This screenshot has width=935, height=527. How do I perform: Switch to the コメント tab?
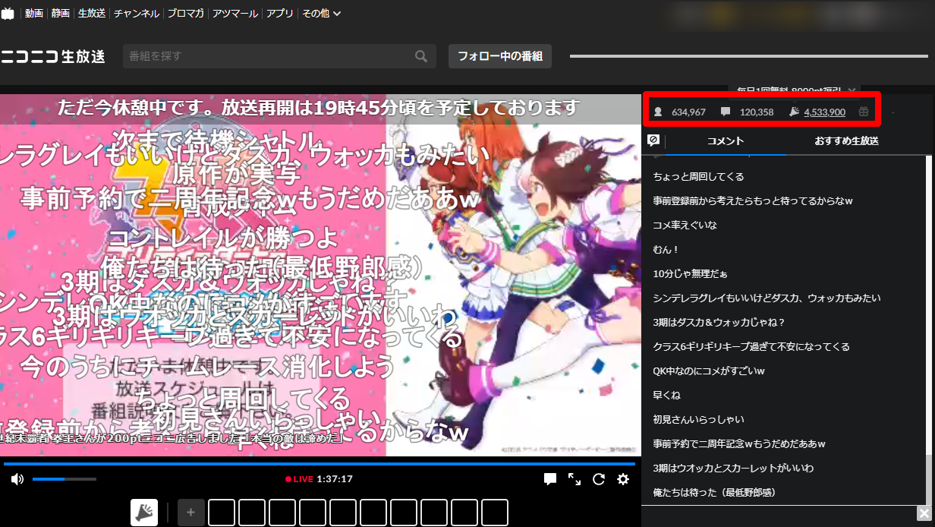(726, 141)
